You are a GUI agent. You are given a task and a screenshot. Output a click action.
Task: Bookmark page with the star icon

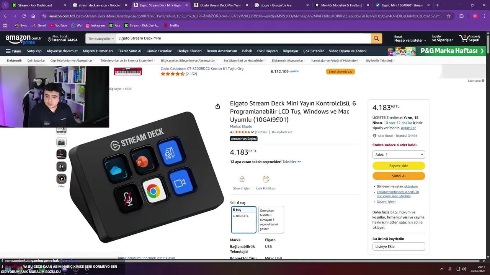pyautogui.click(x=449, y=16)
